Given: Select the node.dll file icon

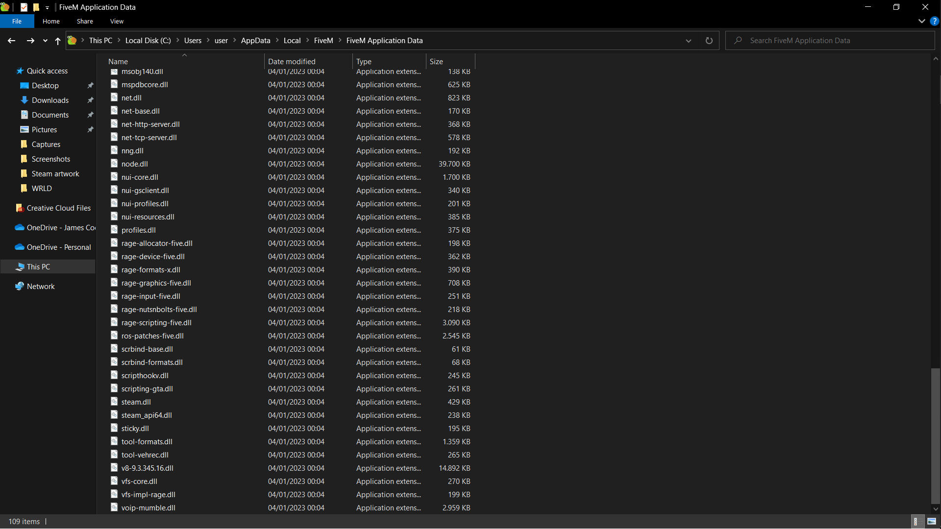Looking at the screenshot, I should coord(114,164).
